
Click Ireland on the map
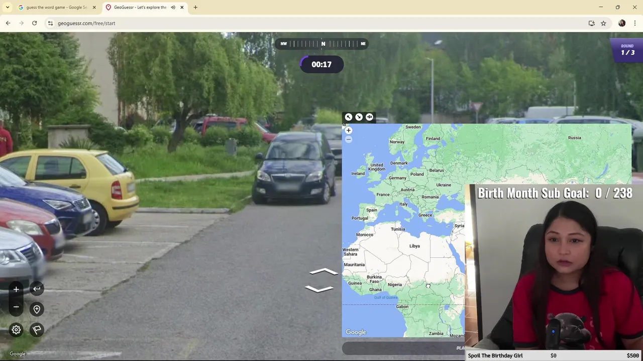358,173
